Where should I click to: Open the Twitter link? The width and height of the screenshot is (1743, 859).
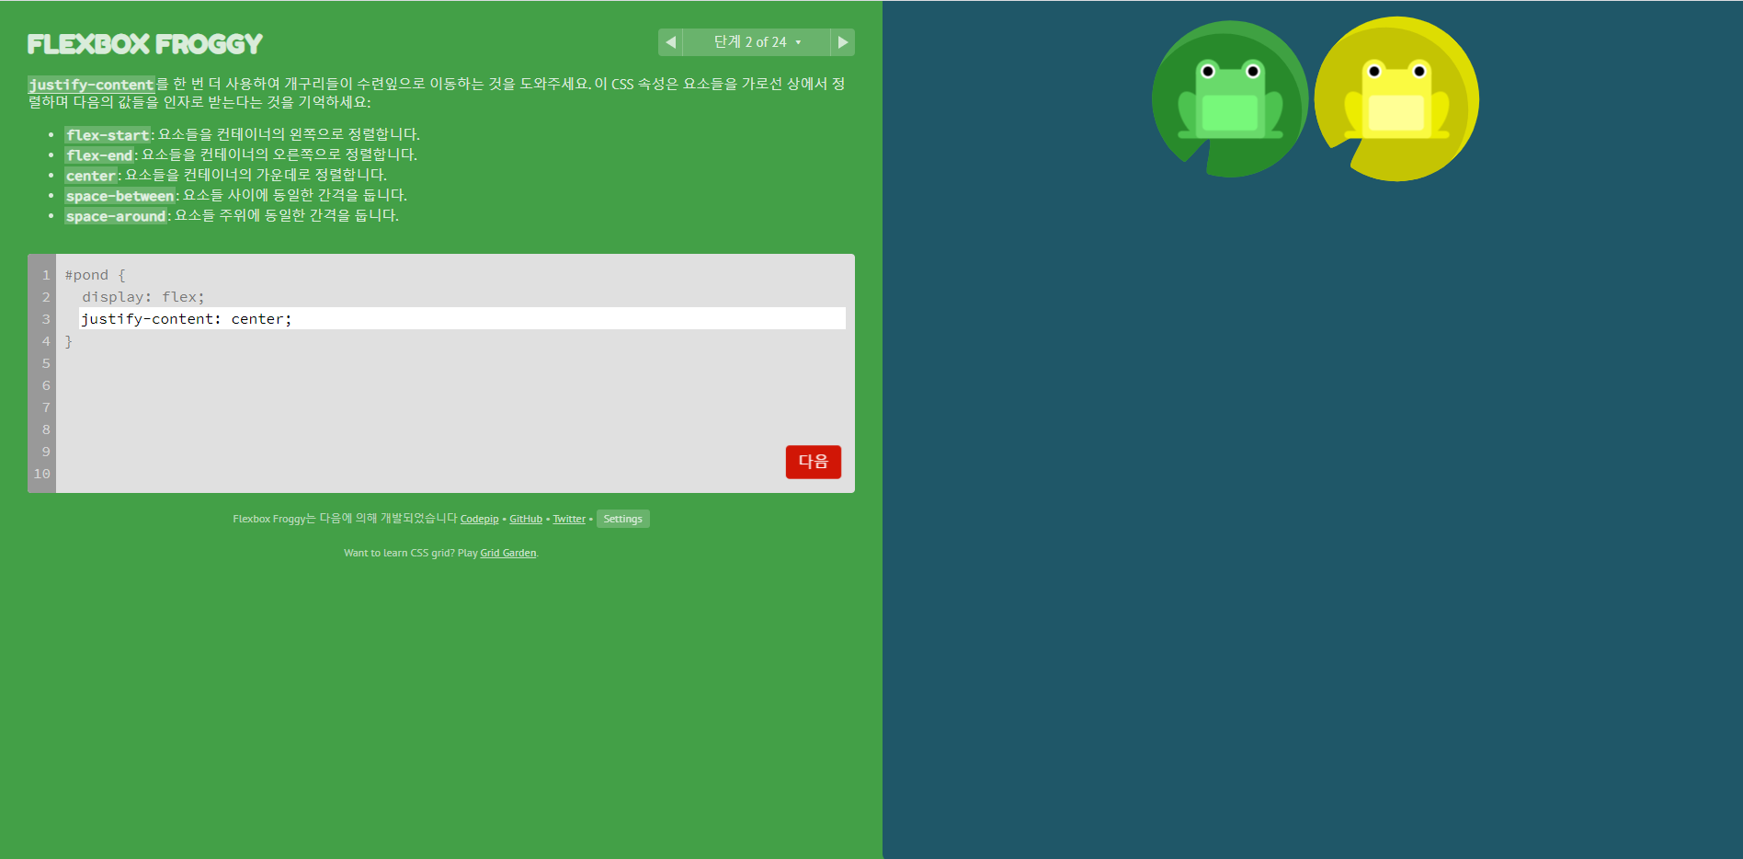tap(569, 519)
